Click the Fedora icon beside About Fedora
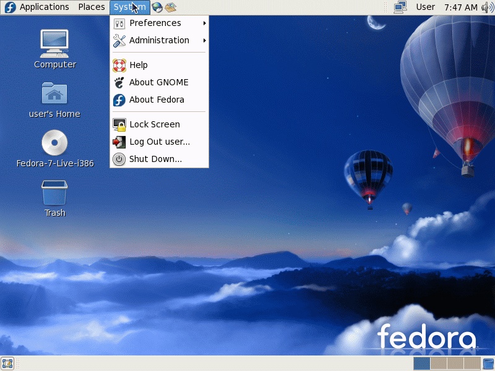This screenshot has width=495, height=371. [x=119, y=100]
